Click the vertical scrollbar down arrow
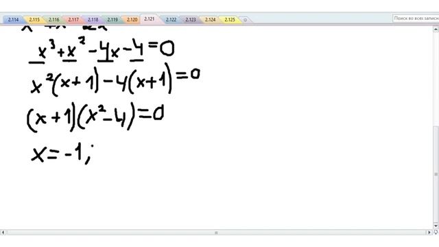439x247 pixels. (436, 226)
